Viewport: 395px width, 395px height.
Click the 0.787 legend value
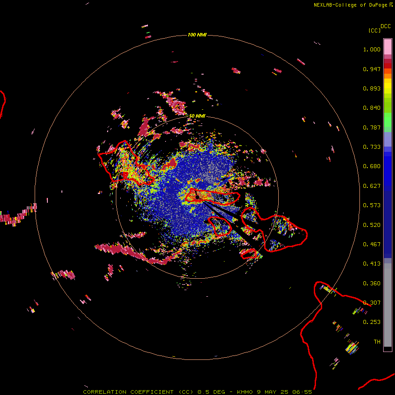[x=372, y=127]
